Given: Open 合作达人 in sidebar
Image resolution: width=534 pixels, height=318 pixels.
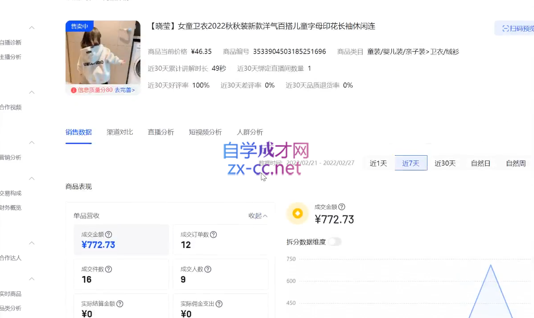Looking at the screenshot, I should (11, 258).
